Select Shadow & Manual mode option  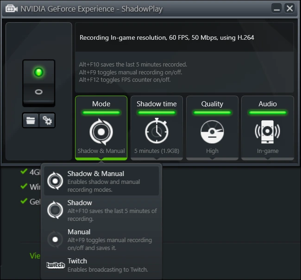click(101, 181)
